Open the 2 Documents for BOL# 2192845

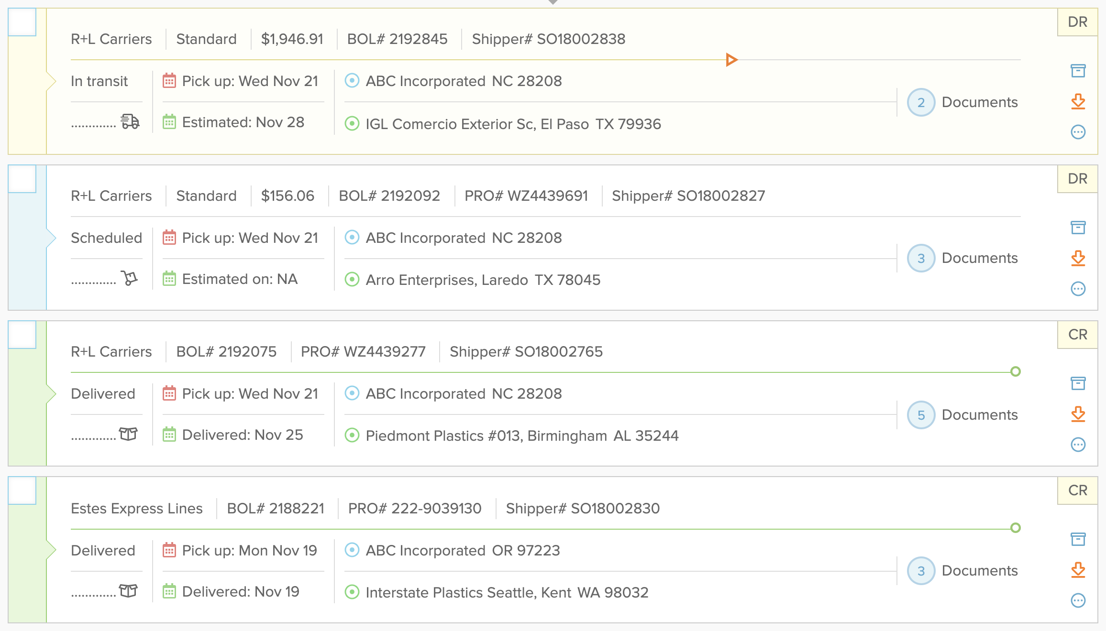962,102
